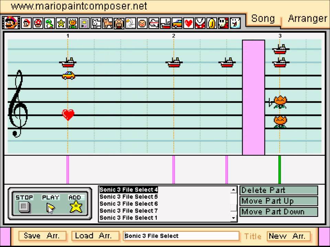Click measure number 2 above staff
The width and height of the screenshot is (330, 247).
(174, 36)
